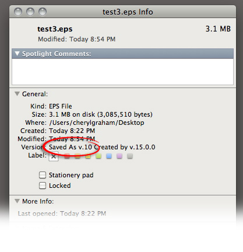Collapse the More Info section
Viewport: 243px width, 252px height.
click(x=17, y=201)
